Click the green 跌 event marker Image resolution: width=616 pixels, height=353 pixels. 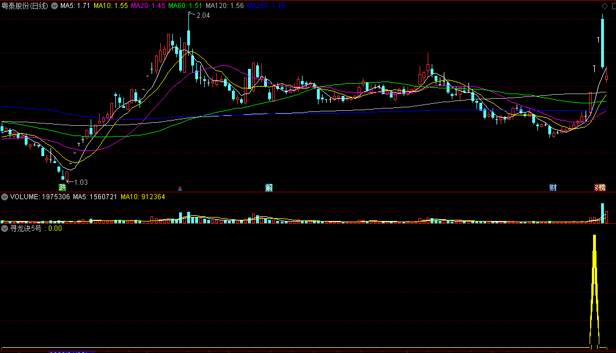tap(63, 187)
